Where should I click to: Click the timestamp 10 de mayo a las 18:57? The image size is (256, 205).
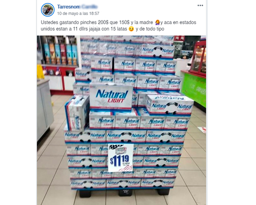tap(78, 13)
